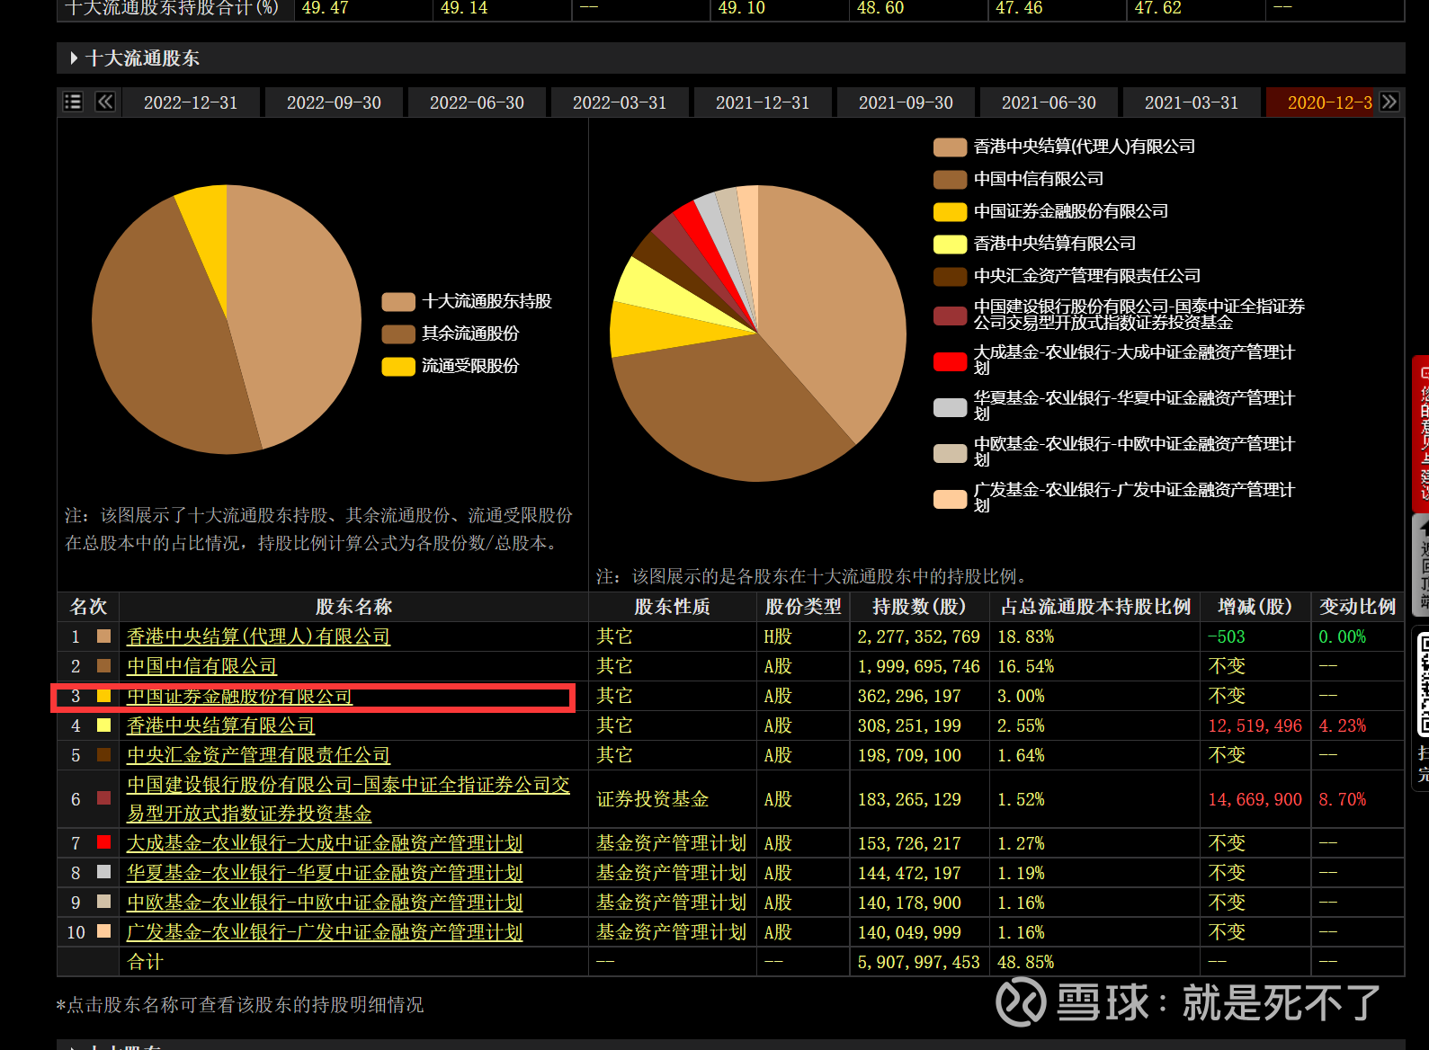Click the total holdings value 5,907,997,453

[x=918, y=962]
